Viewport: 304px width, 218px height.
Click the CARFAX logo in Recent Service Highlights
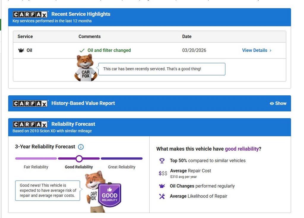click(30, 14)
